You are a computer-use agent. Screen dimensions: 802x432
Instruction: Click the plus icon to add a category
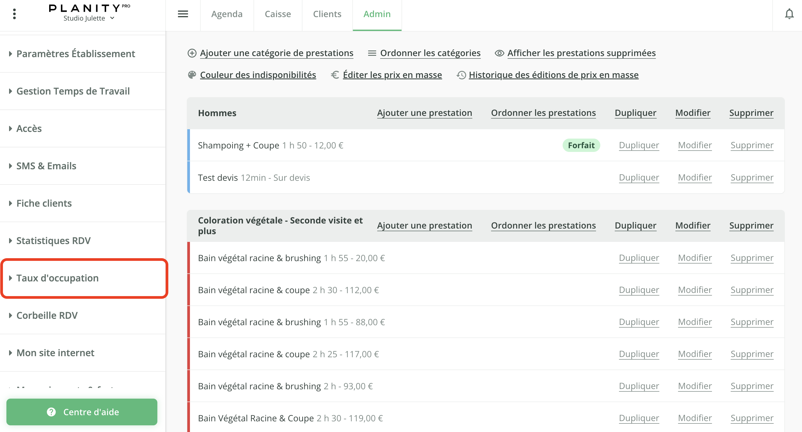point(192,53)
